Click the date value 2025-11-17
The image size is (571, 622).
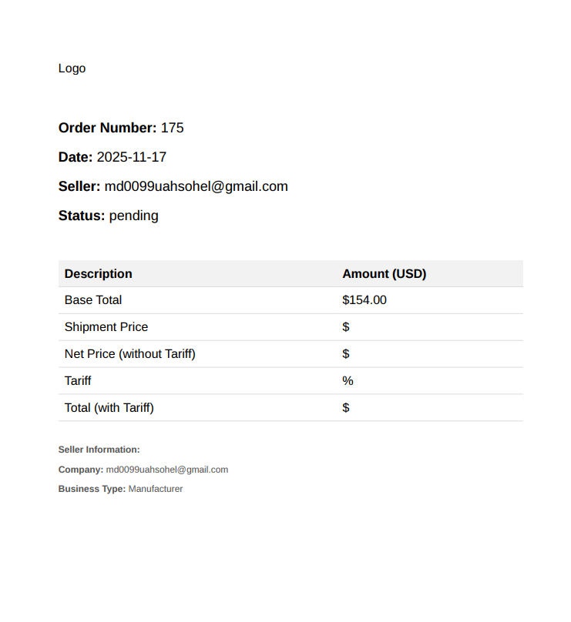point(132,157)
